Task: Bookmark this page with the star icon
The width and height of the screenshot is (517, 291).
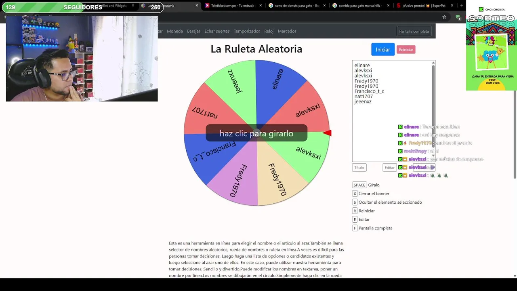Action: pyautogui.click(x=444, y=17)
